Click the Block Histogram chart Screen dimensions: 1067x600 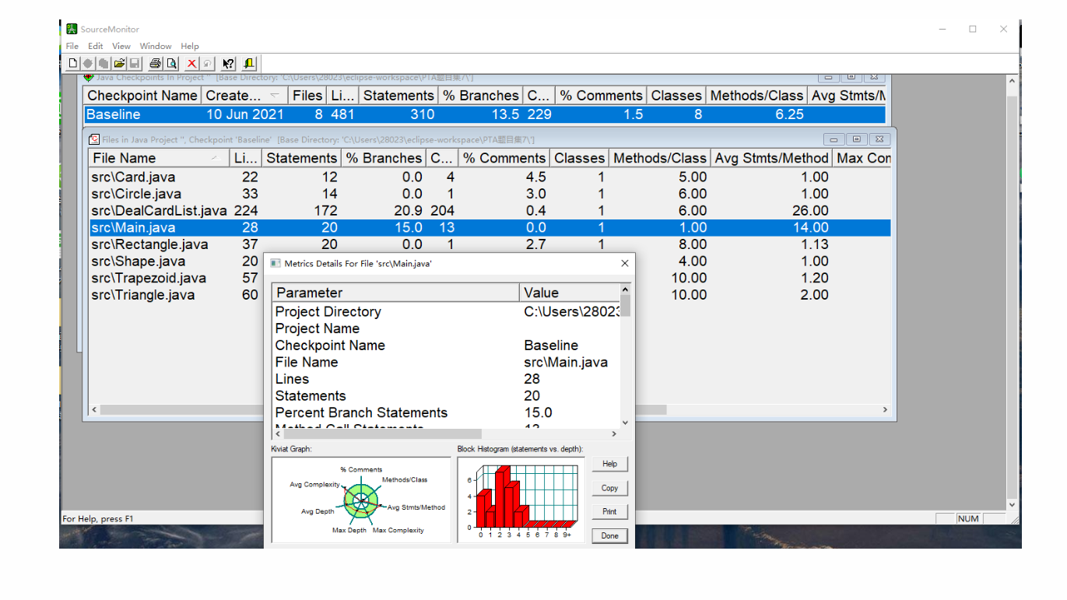tap(520, 500)
